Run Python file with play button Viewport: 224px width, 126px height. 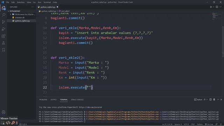tap(211, 7)
